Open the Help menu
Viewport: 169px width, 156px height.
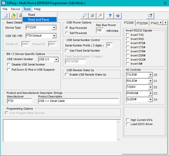click(37, 9)
